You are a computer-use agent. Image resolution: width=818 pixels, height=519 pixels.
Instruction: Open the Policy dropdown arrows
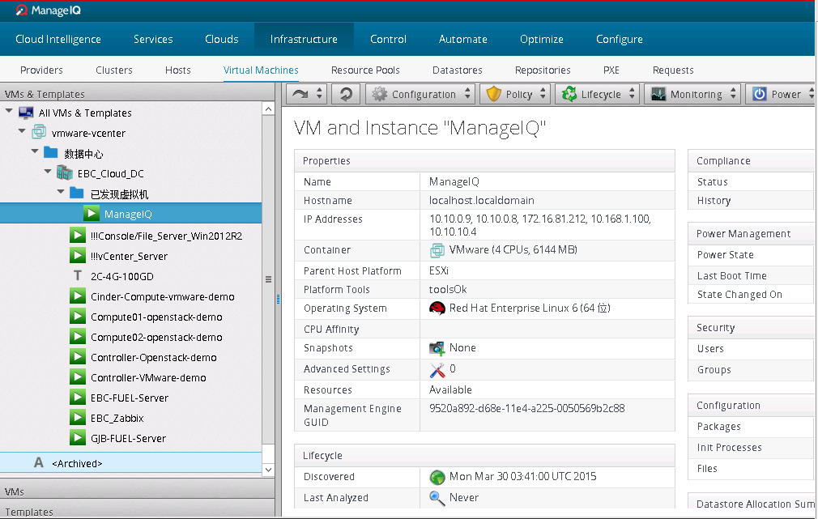click(543, 94)
